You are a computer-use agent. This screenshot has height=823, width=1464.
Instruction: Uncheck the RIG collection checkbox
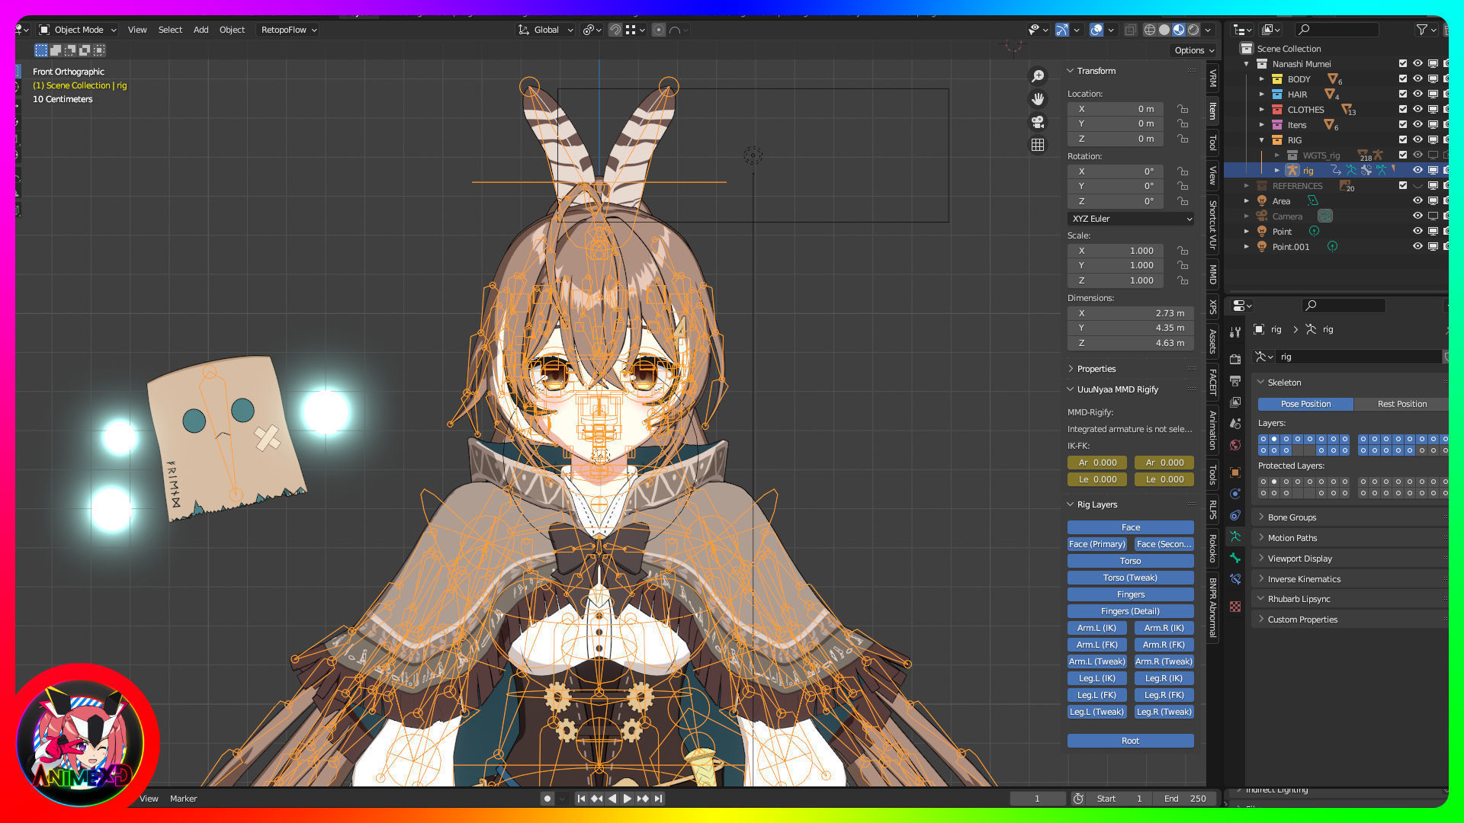(x=1402, y=139)
